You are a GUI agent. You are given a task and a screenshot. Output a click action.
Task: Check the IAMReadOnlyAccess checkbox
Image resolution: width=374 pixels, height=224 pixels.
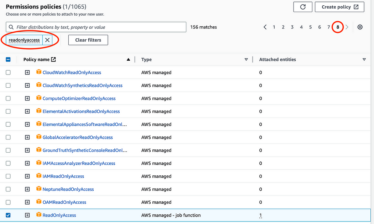click(x=8, y=176)
